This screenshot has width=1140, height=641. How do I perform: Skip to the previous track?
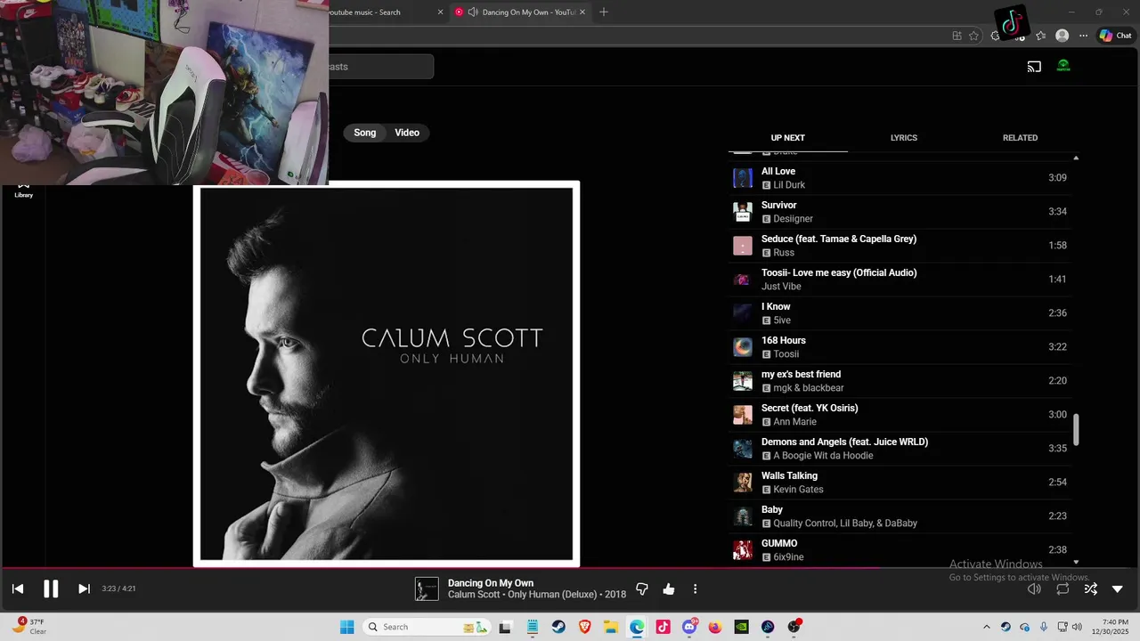18,588
